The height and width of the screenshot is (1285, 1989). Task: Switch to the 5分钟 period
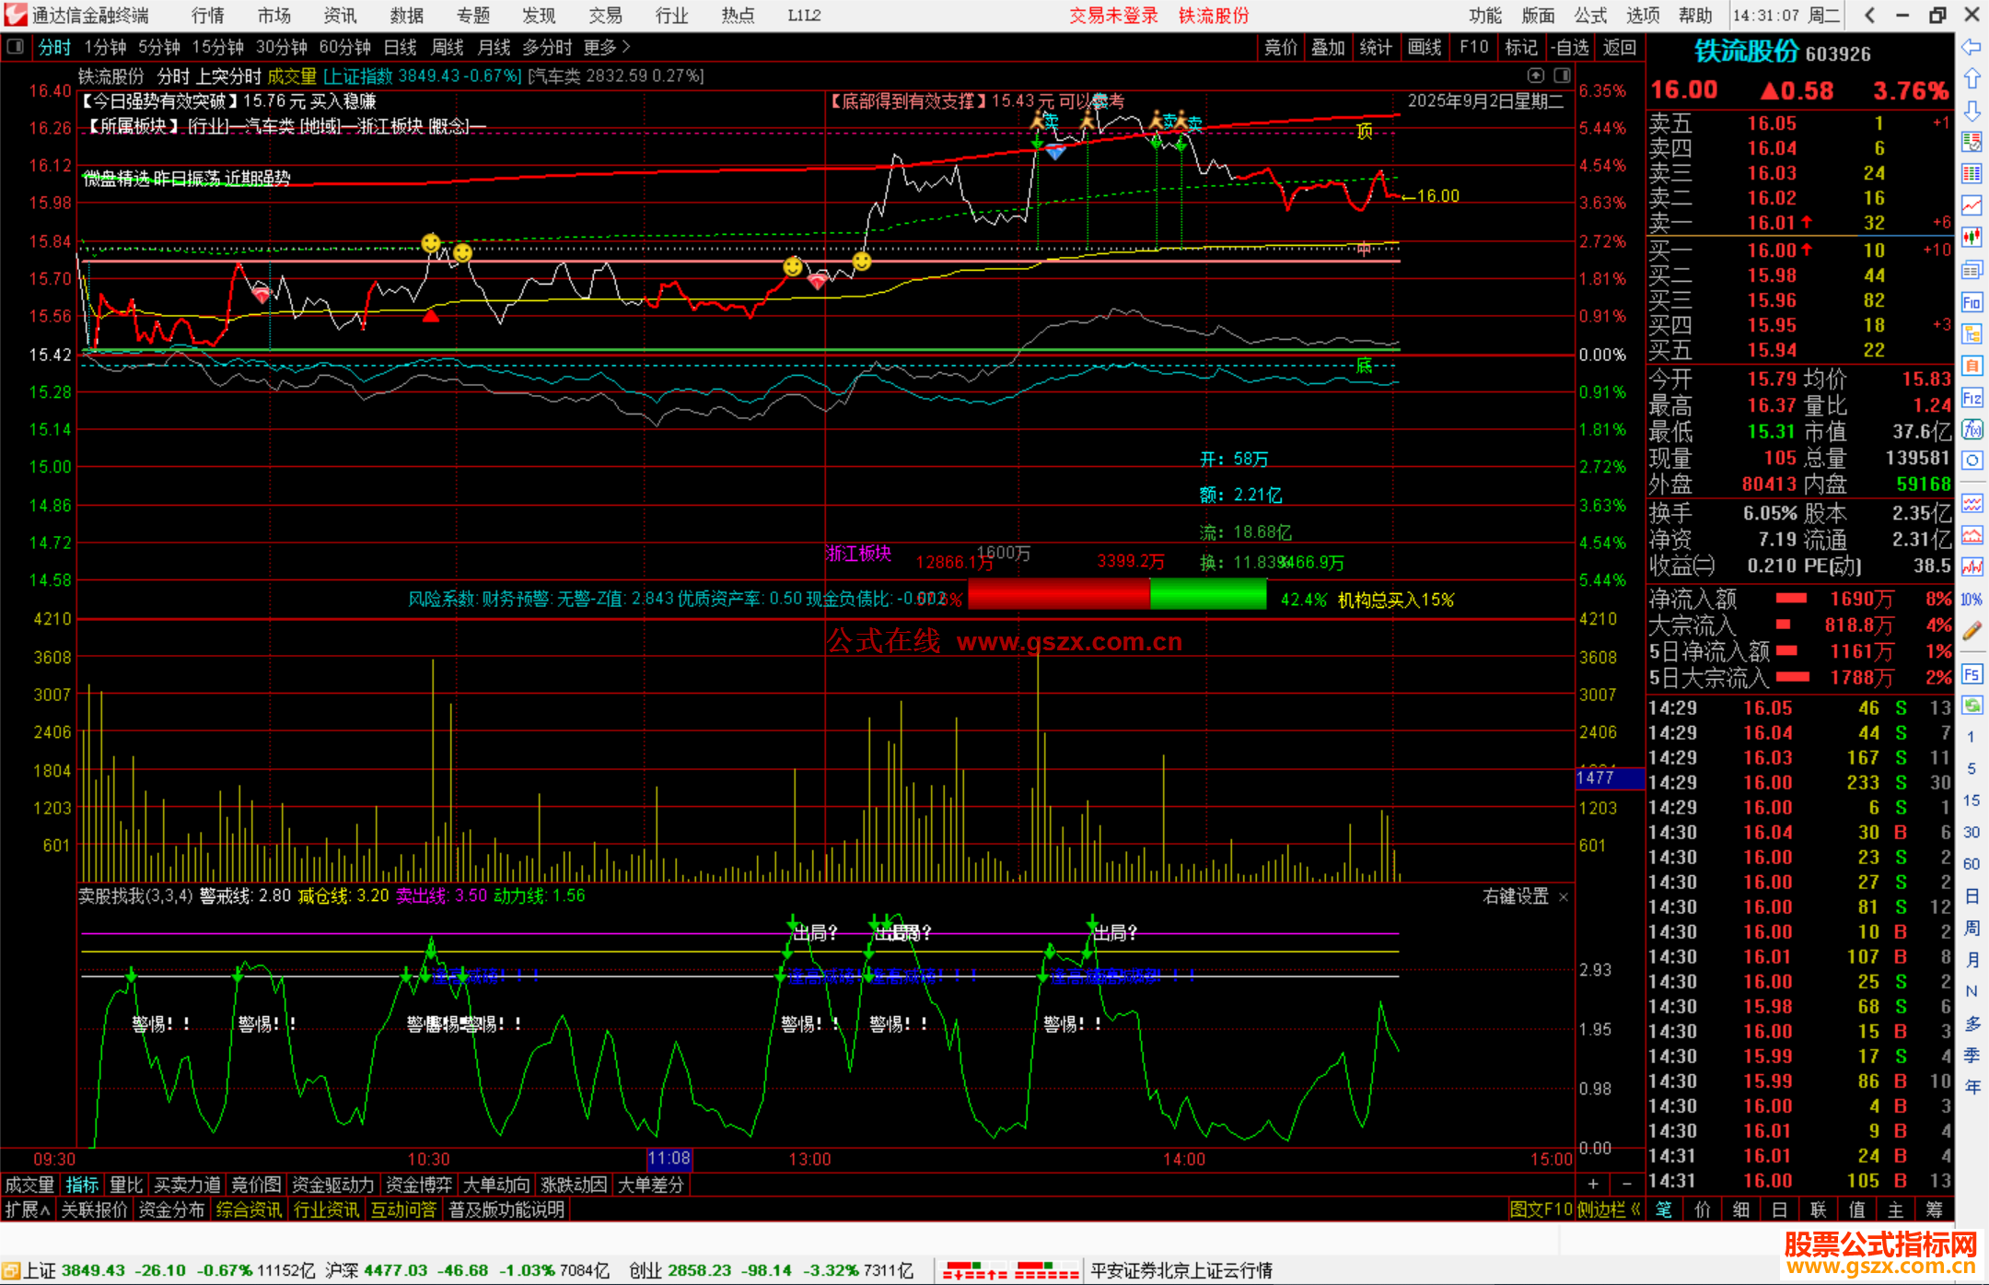[x=159, y=47]
